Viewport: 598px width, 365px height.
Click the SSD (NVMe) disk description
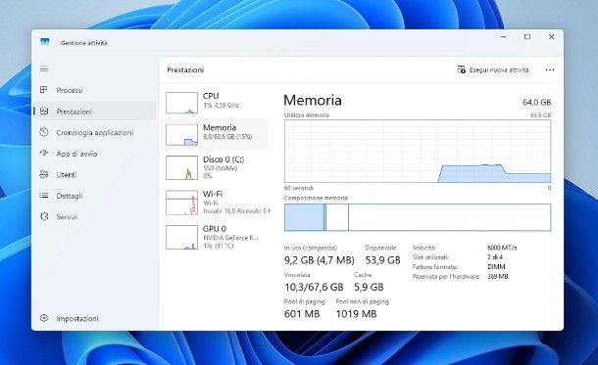tap(220, 168)
